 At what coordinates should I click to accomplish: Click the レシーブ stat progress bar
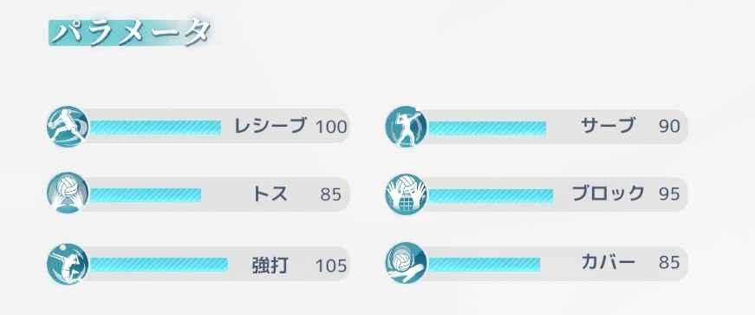point(155,128)
